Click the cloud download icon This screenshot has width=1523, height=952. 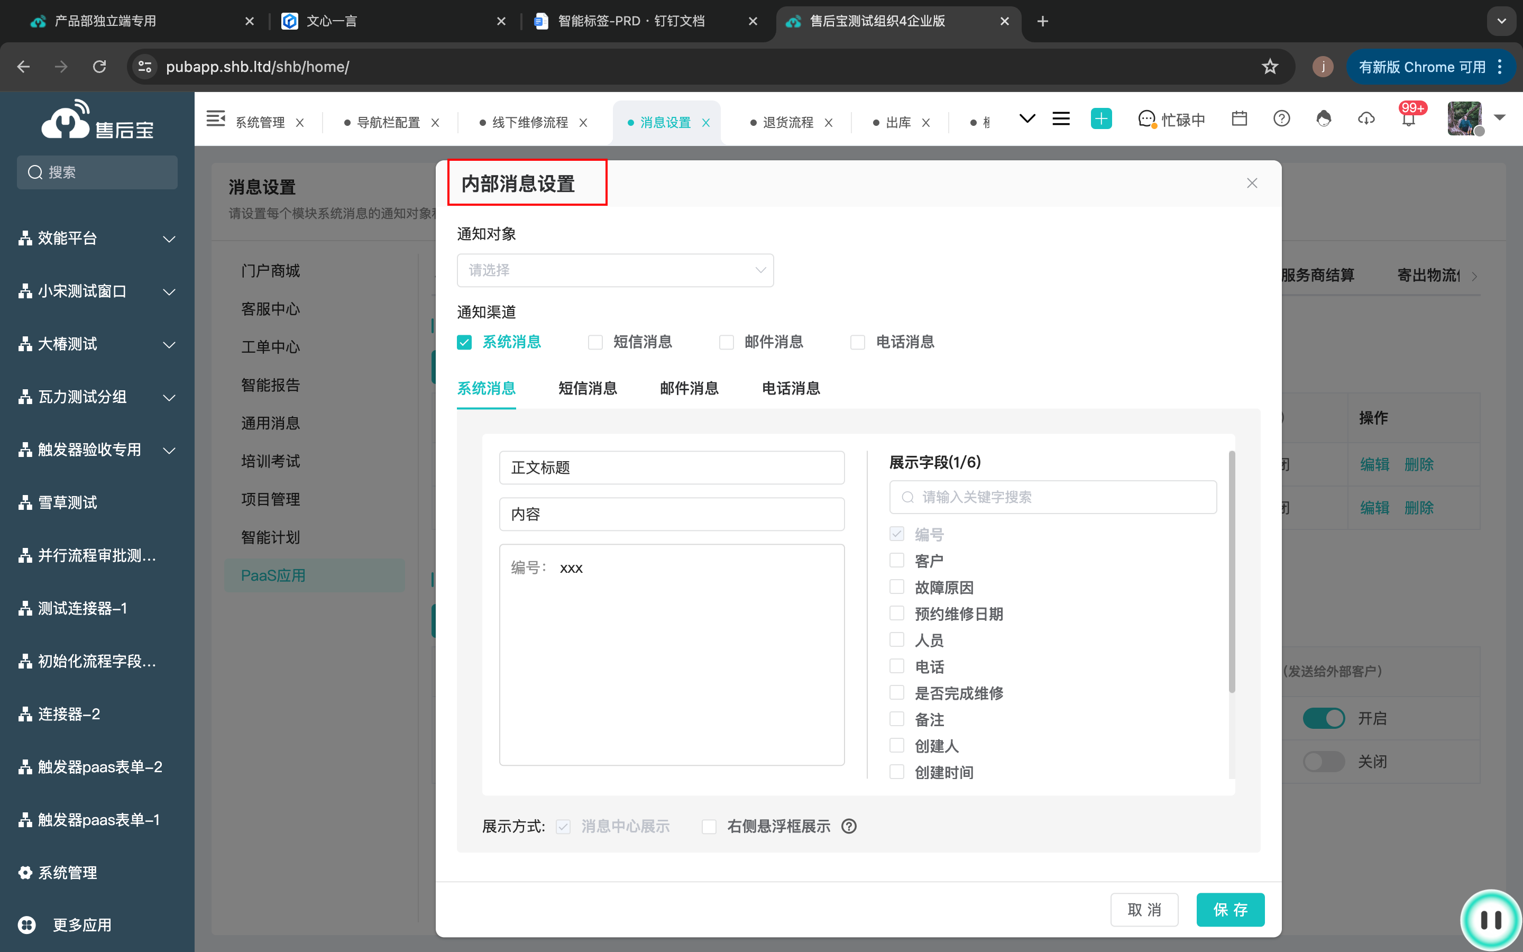(1365, 118)
